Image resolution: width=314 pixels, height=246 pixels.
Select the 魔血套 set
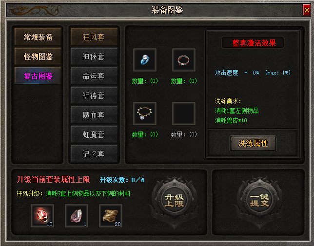pos(94,115)
